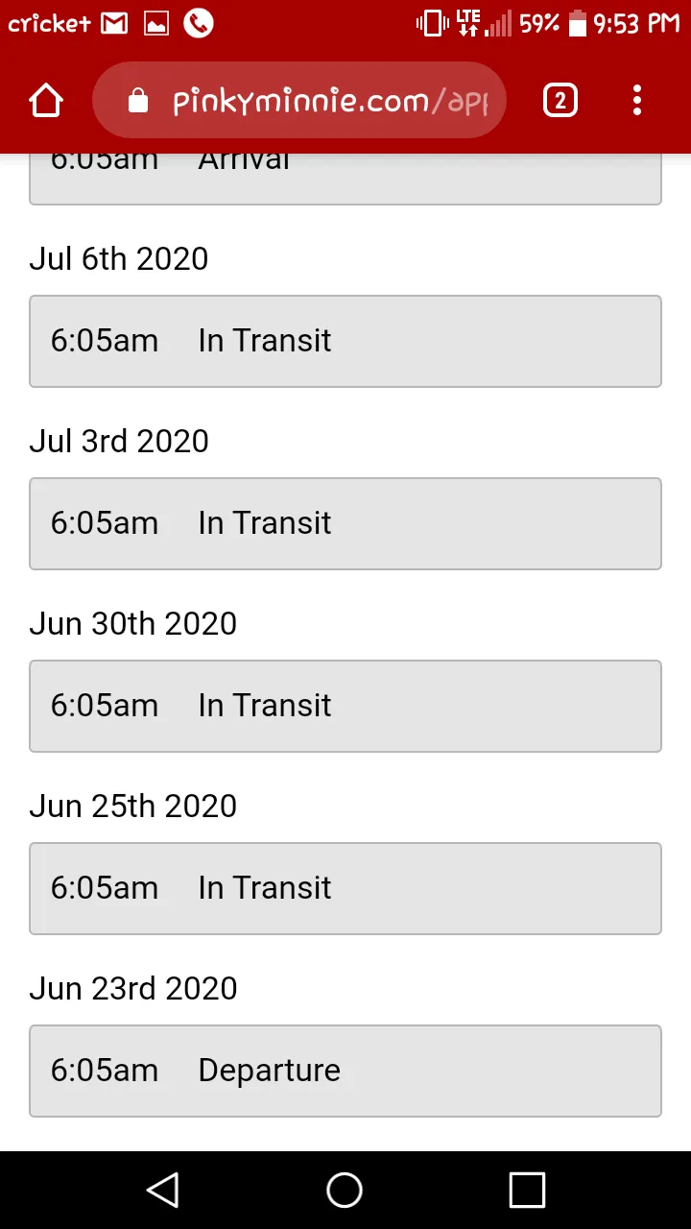
Task: Select the Jun 25th In Transit entry
Action: 345,889
